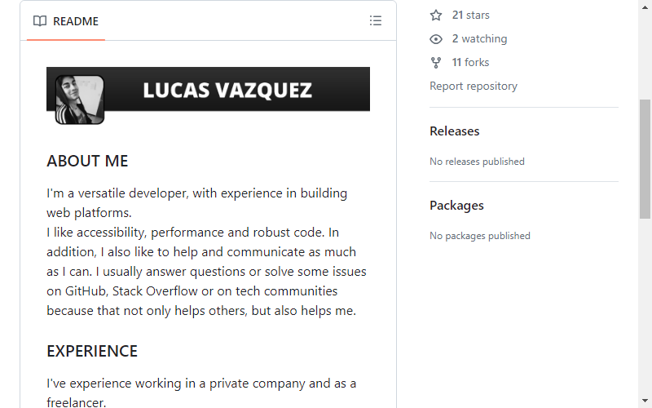652x408 pixels.
Task: Select the README tab
Action: pos(66,21)
